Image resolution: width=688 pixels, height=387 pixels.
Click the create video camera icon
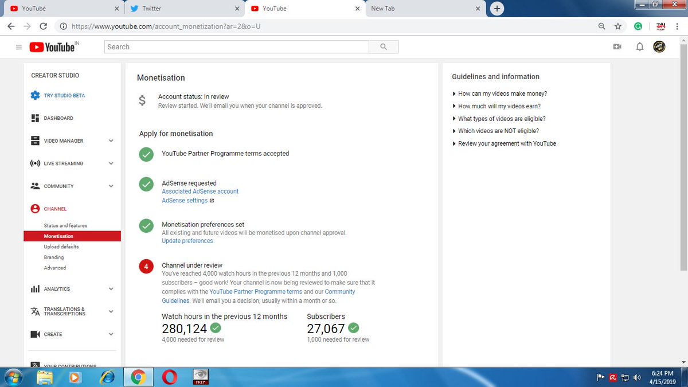617,47
